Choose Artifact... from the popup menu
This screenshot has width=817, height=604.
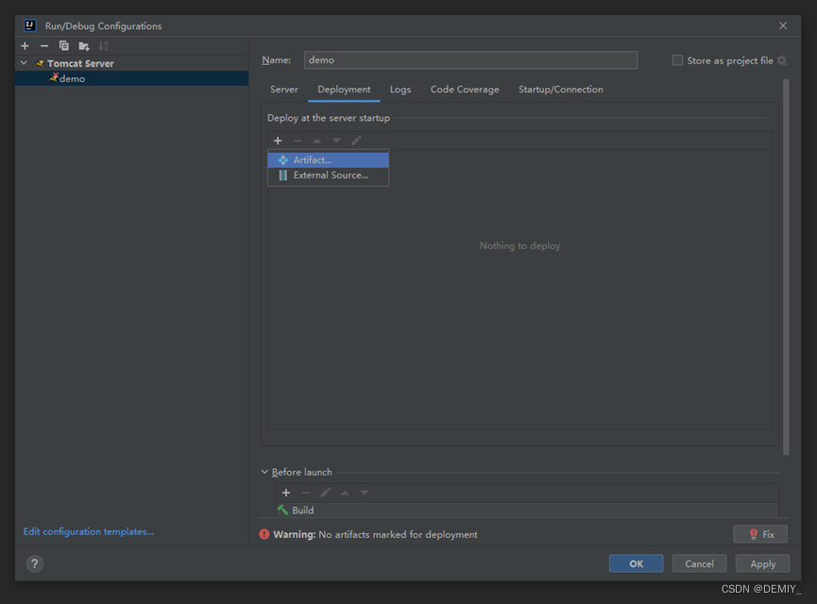click(x=329, y=159)
